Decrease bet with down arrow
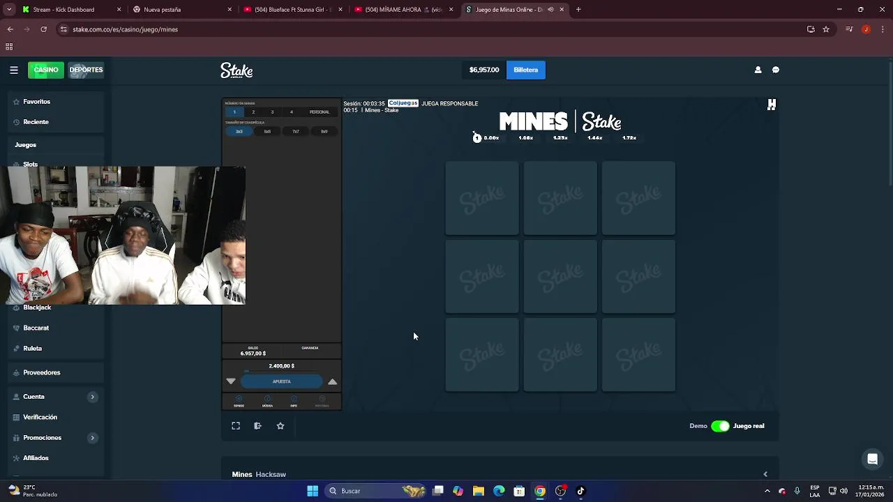893x502 pixels. coord(231,381)
